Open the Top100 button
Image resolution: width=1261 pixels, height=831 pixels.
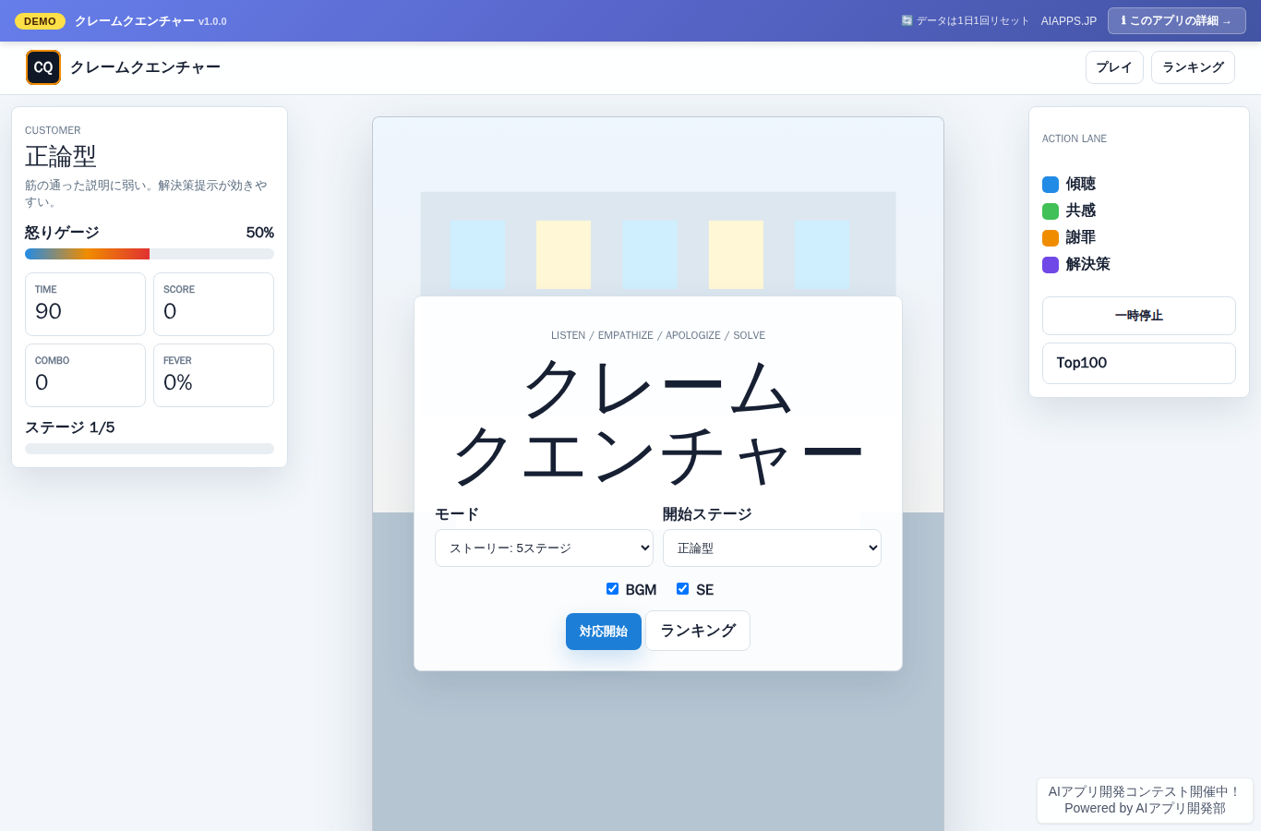coord(1139,363)
